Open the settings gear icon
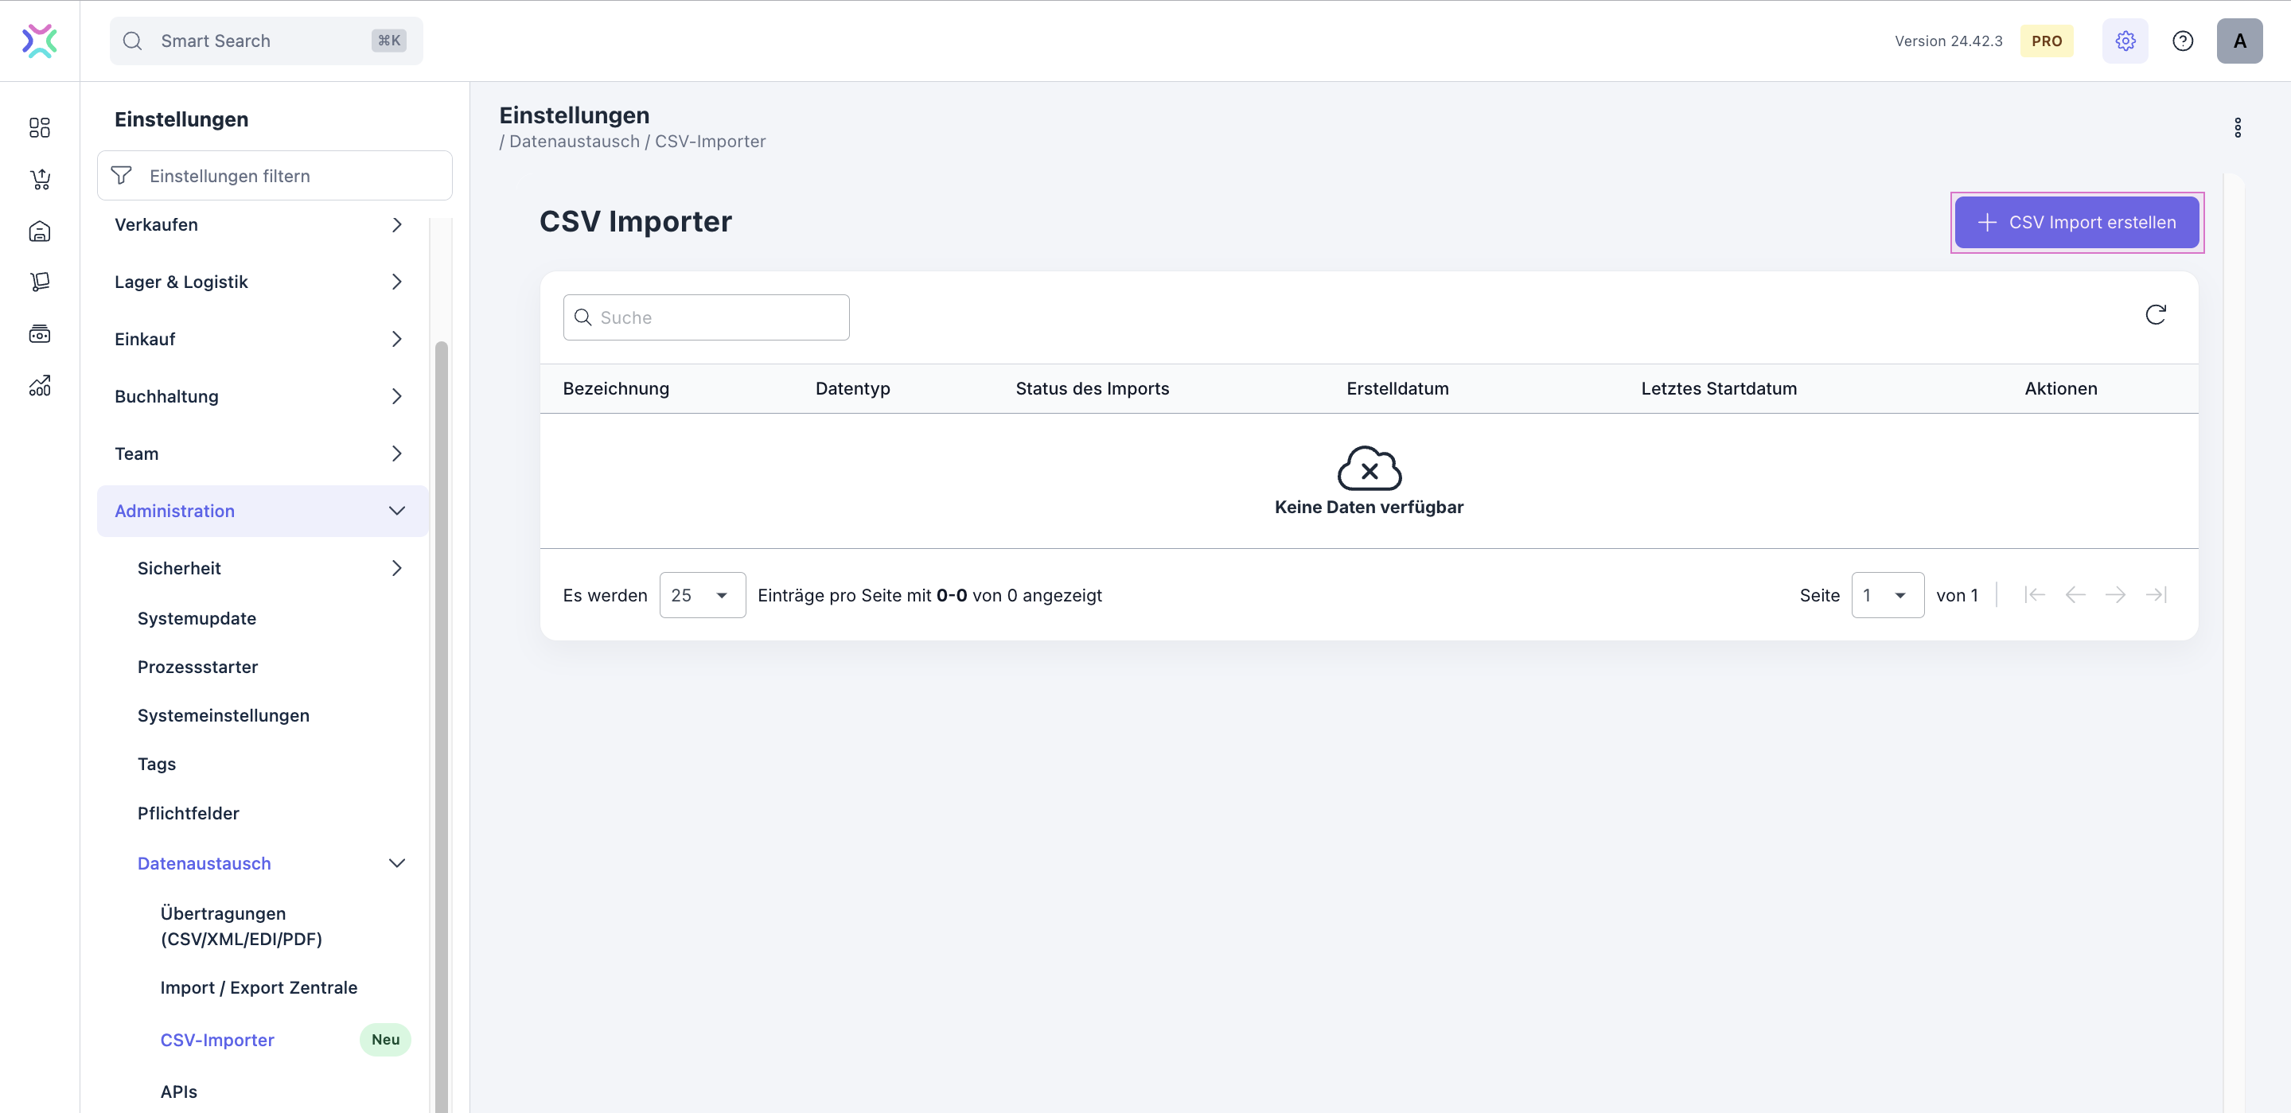The height and width of the screenshot is (1113, 2291). click(2125, 40)
